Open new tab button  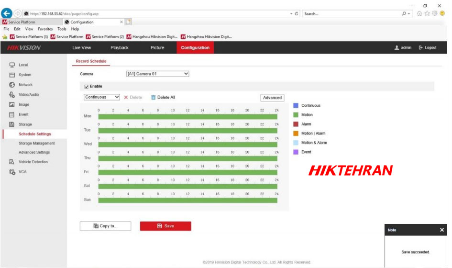[128, 22]
